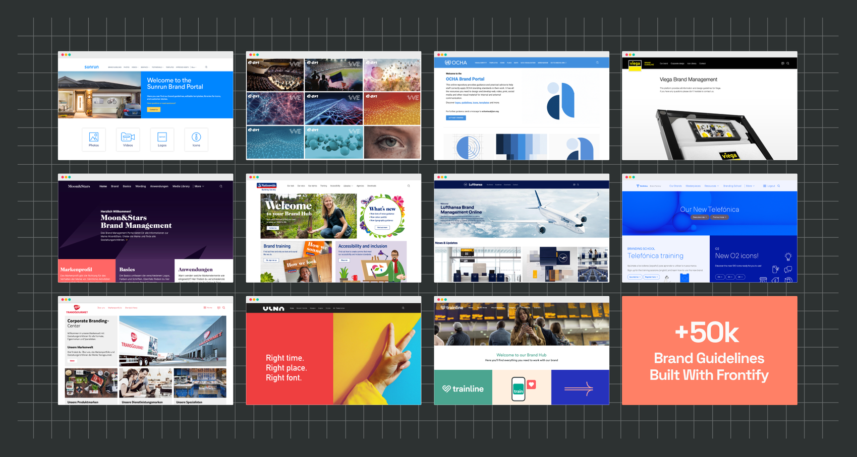Expand the Resources dropdown in Telefónica navigation
The height and width of the screenshot is (457, 857).
click(712, 186)
